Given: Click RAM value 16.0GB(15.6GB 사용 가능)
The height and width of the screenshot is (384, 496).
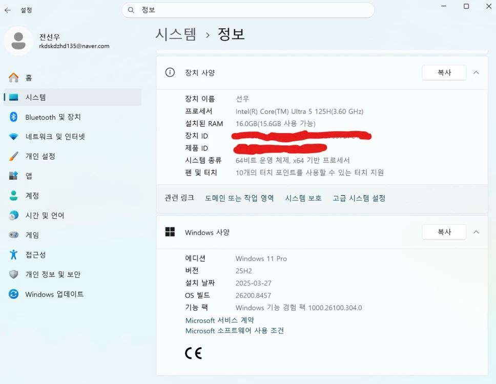Looking at the screenshot, I should coord(275,123).
